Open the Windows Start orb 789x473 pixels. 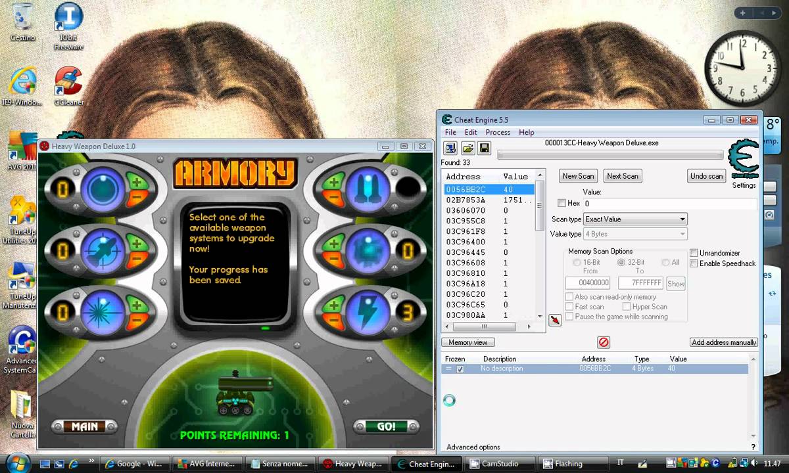(x=18, y=462)
